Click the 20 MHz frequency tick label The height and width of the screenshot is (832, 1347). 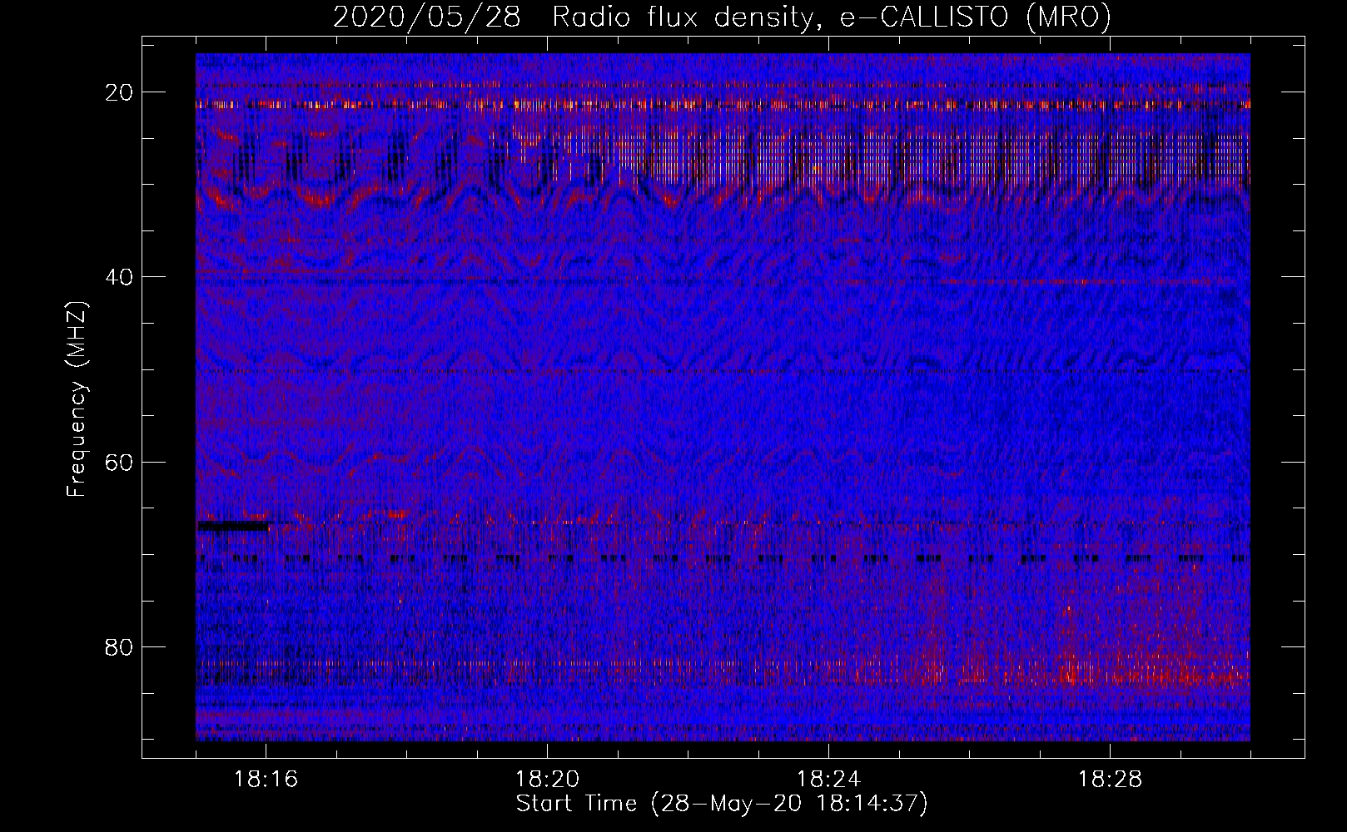coord(120,92)
